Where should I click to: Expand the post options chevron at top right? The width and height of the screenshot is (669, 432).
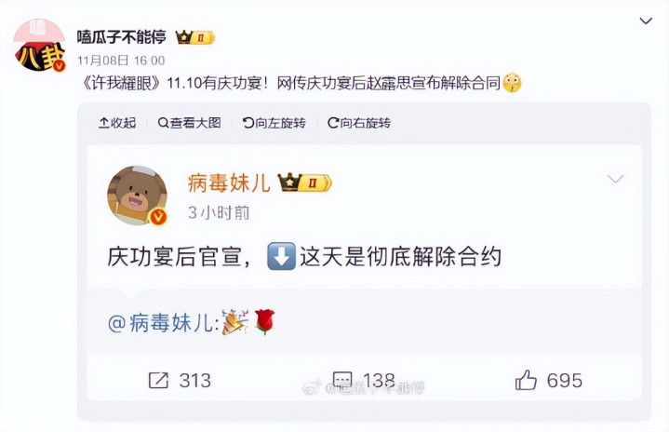tap(646, 20)
